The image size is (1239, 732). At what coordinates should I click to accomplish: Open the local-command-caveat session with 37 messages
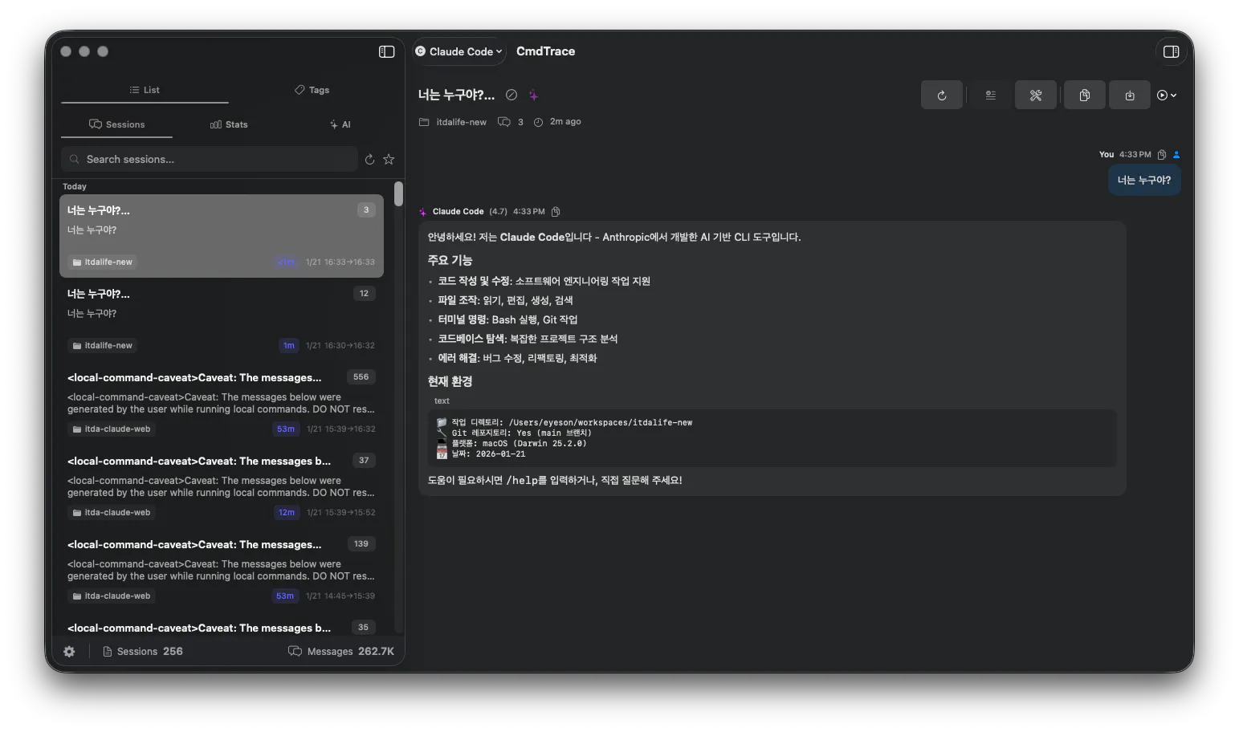[222, 486]
